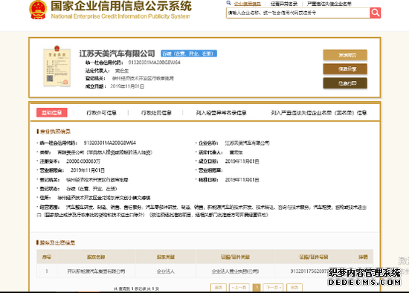
Task: Click the 详情 column header
Action: 363,257
